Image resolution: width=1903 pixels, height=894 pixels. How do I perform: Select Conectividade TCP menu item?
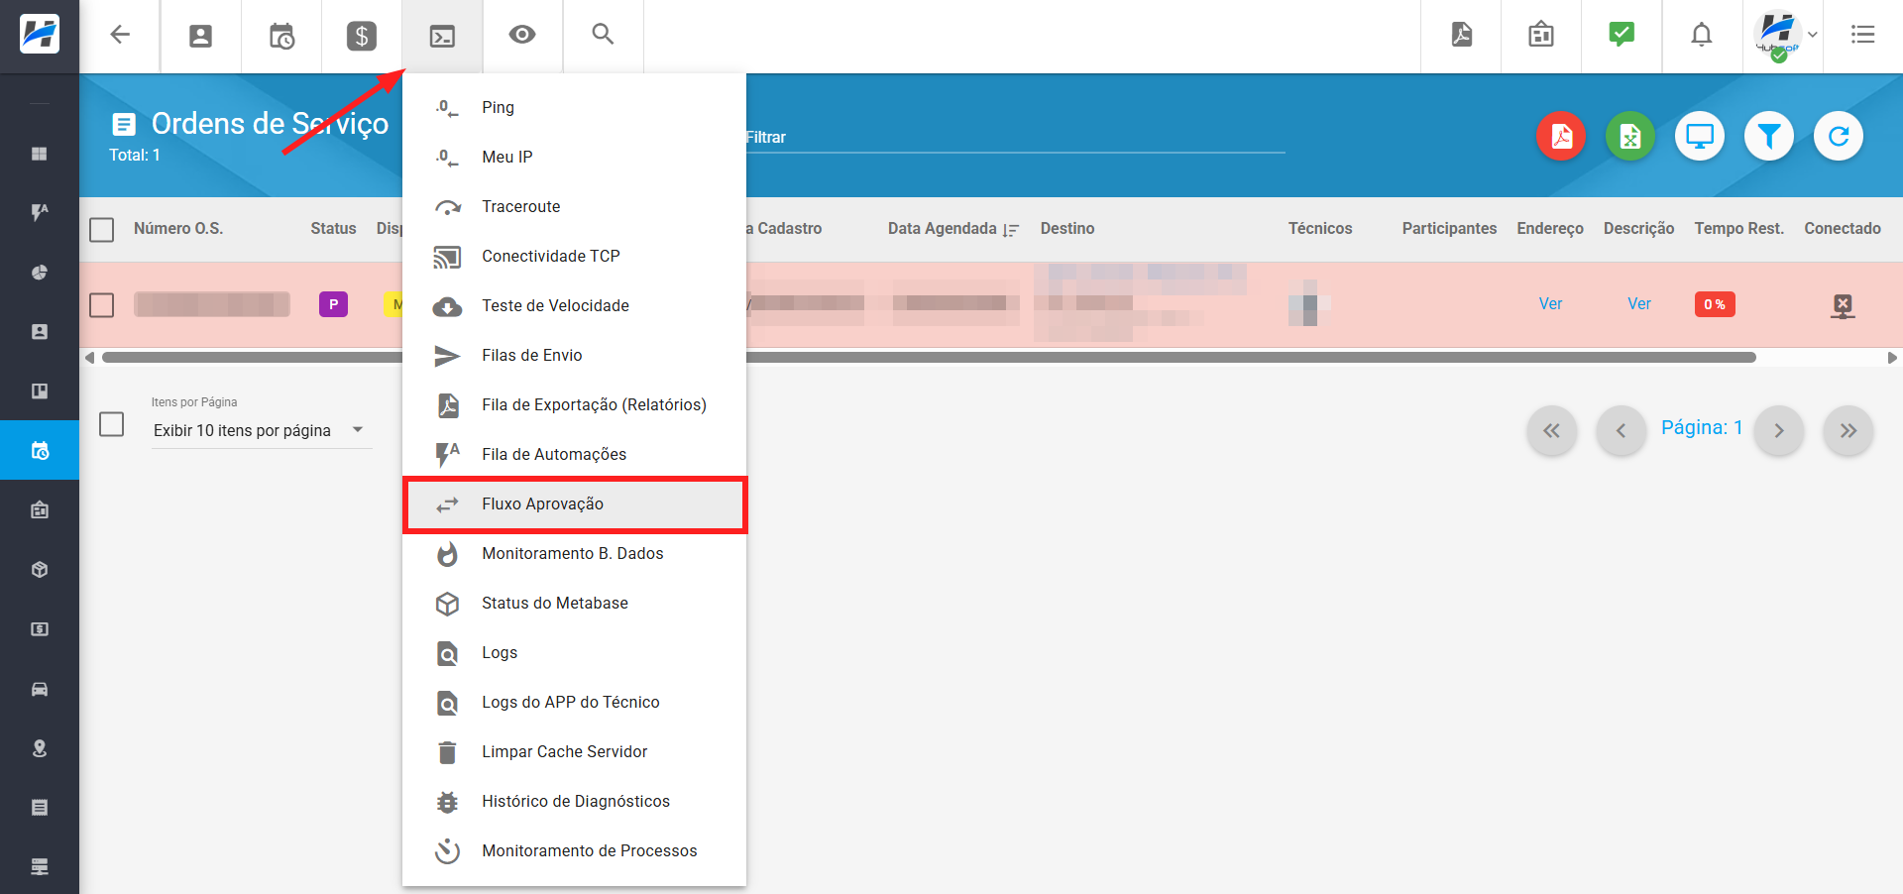click(574, 256)
